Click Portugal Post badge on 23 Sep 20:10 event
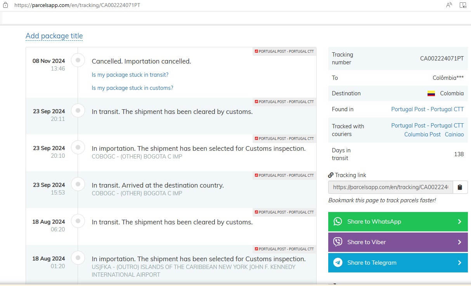 pyautogui.click(x=284, y=138)
